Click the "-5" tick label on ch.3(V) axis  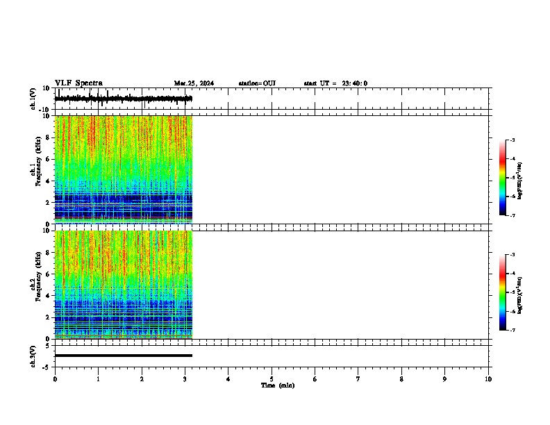[46, 367]
